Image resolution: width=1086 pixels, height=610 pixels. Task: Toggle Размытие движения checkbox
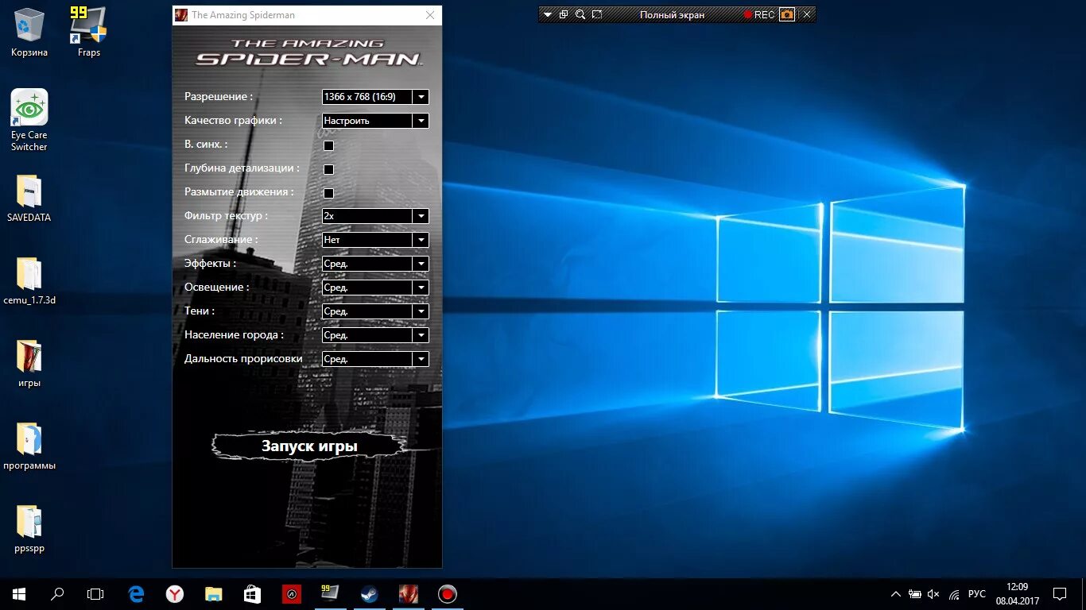pos(328,193)
